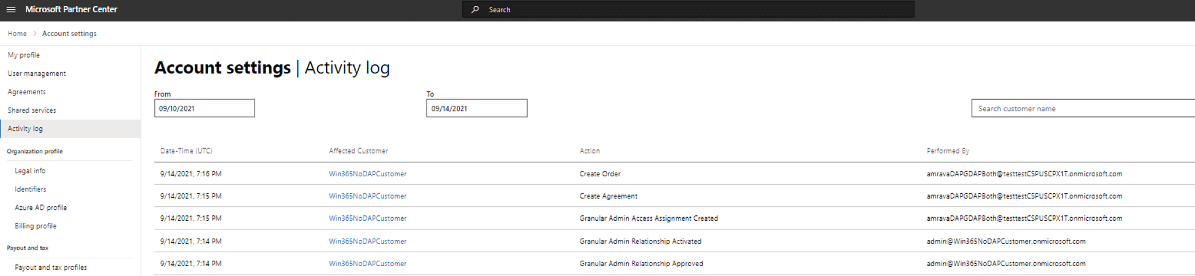The width and height of the screenshot is (1195, 276).
Task: Open customer link in Create Agreement row
Action: click(x=367, y=196)
